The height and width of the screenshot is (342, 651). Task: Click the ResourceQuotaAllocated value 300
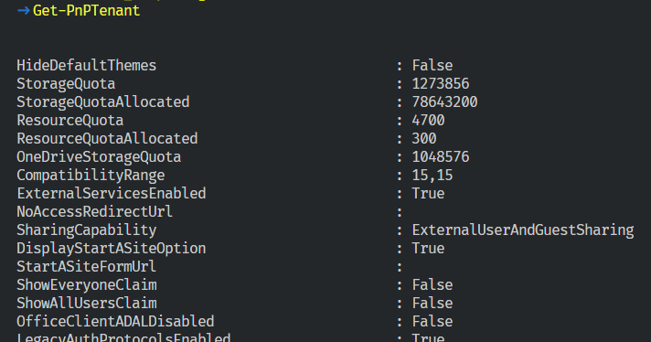coord(424,139)
